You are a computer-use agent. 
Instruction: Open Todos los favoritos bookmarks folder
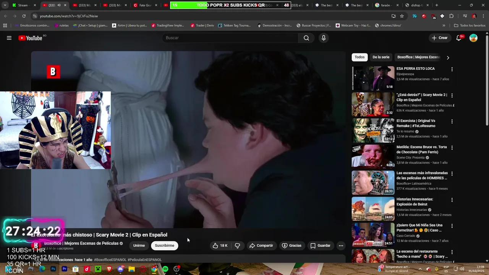(470, 25)
